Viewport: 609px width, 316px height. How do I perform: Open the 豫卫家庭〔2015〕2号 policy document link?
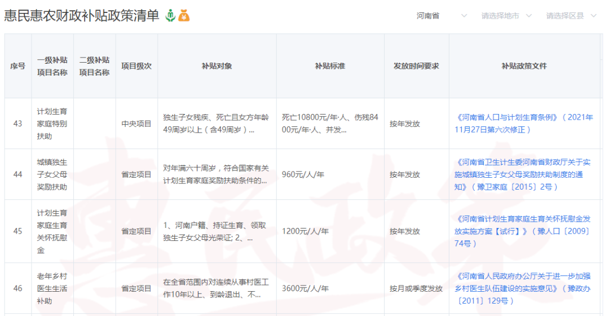tap(523, 174)
